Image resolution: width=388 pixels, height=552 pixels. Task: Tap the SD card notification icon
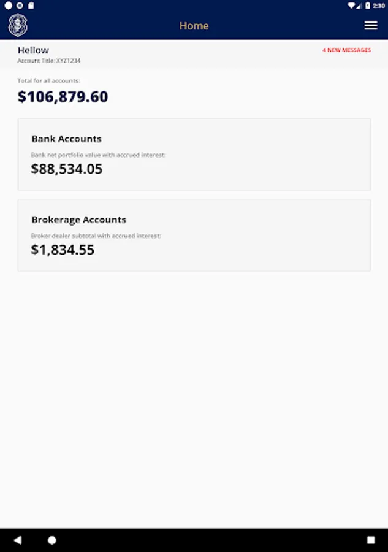pyautogui.click(x=31, y=5)
